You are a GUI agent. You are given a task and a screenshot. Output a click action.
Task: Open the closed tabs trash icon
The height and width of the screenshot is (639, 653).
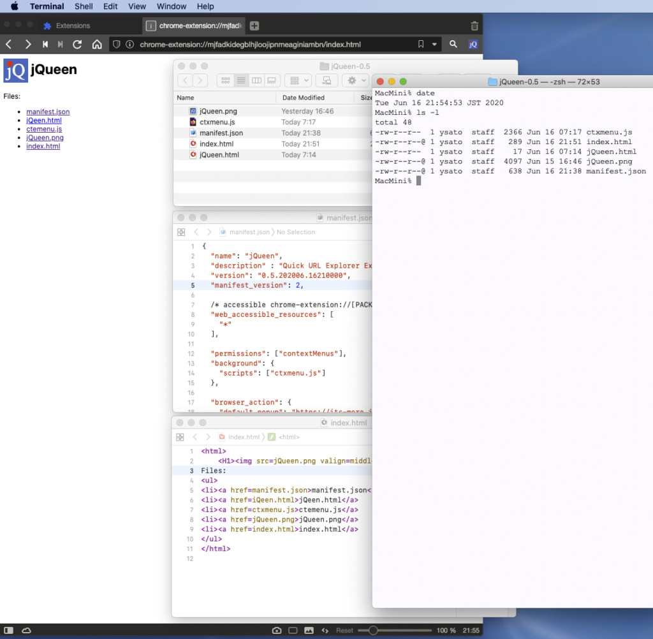click(x=474, y=26)
